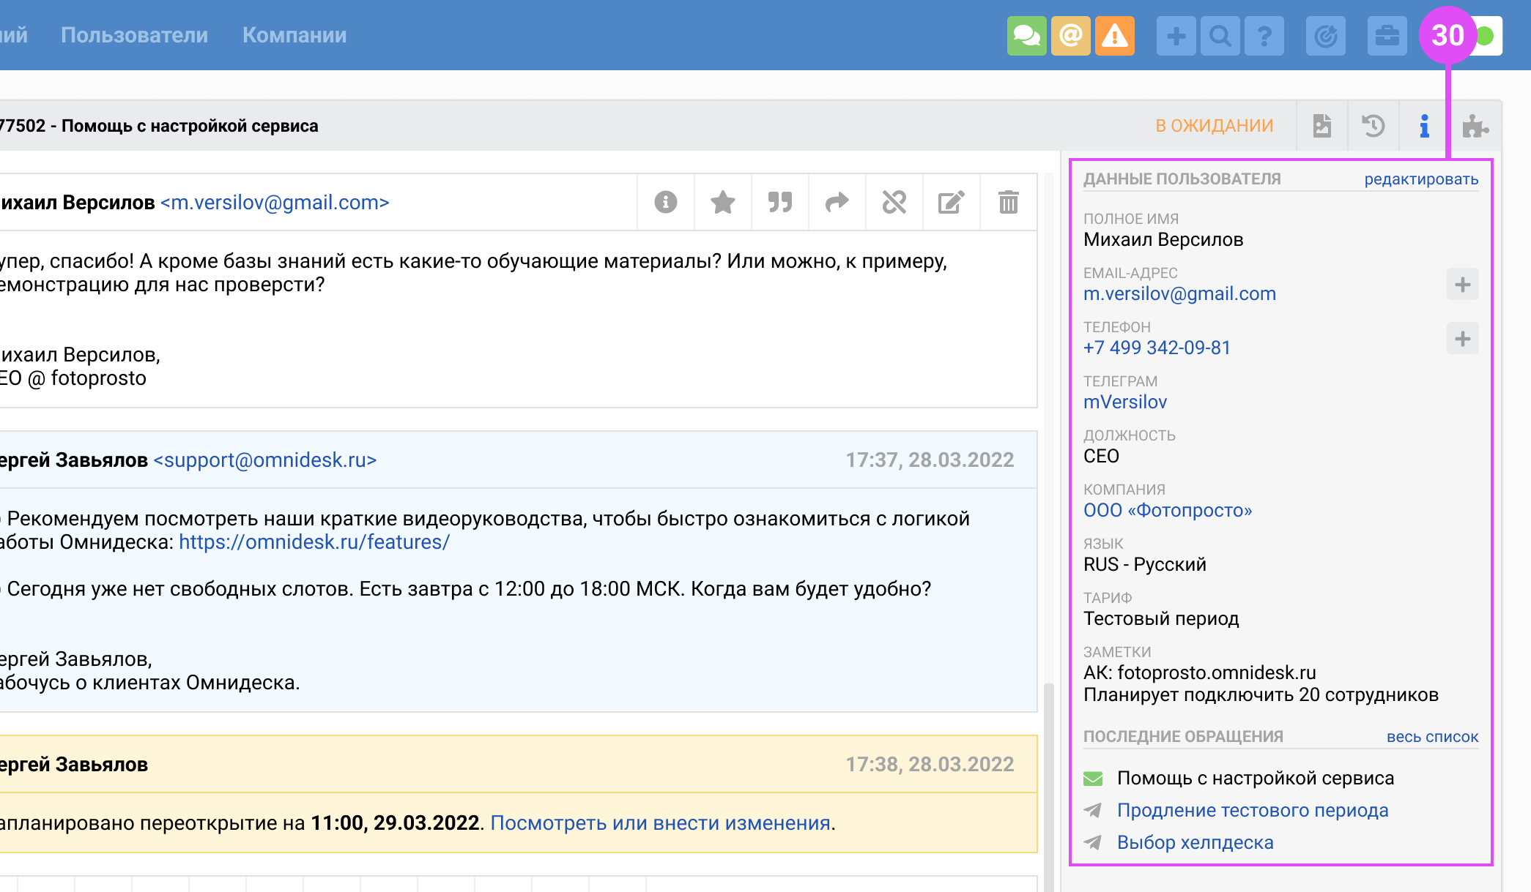Viewport: 1531px width, 892px height.
Task: Quote the message with quotation icon
Action: pyautogui.click(x=779, y=202)
